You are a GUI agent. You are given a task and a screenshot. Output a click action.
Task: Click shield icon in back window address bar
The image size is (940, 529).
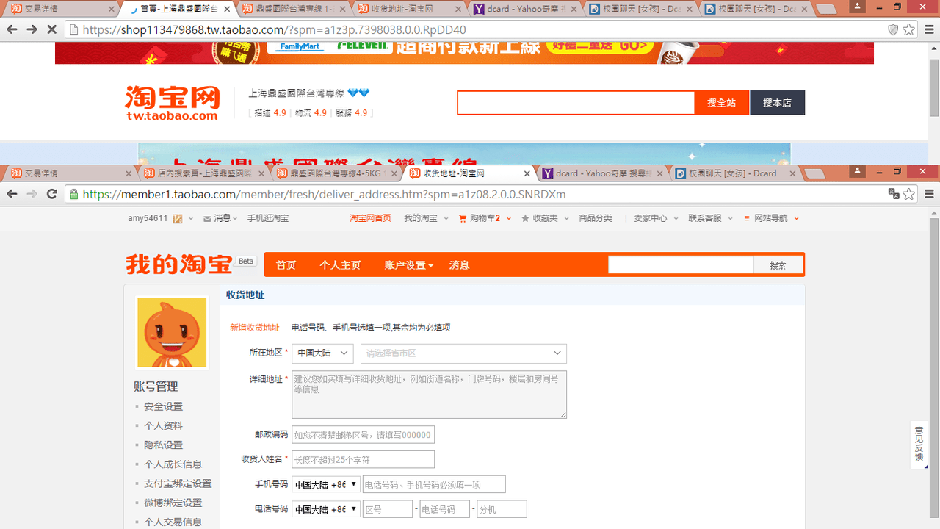(893, 29)
